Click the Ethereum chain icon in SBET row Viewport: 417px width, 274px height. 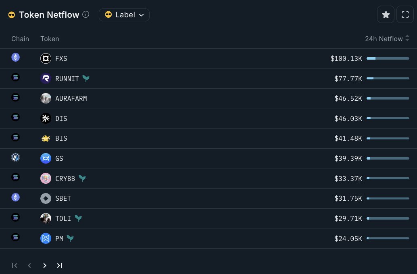(x=16, y=197)
